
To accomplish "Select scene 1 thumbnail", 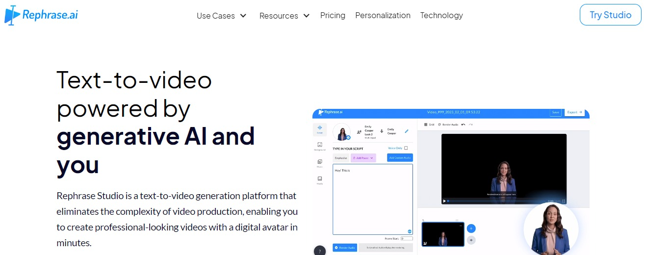I will pos(443,234).
